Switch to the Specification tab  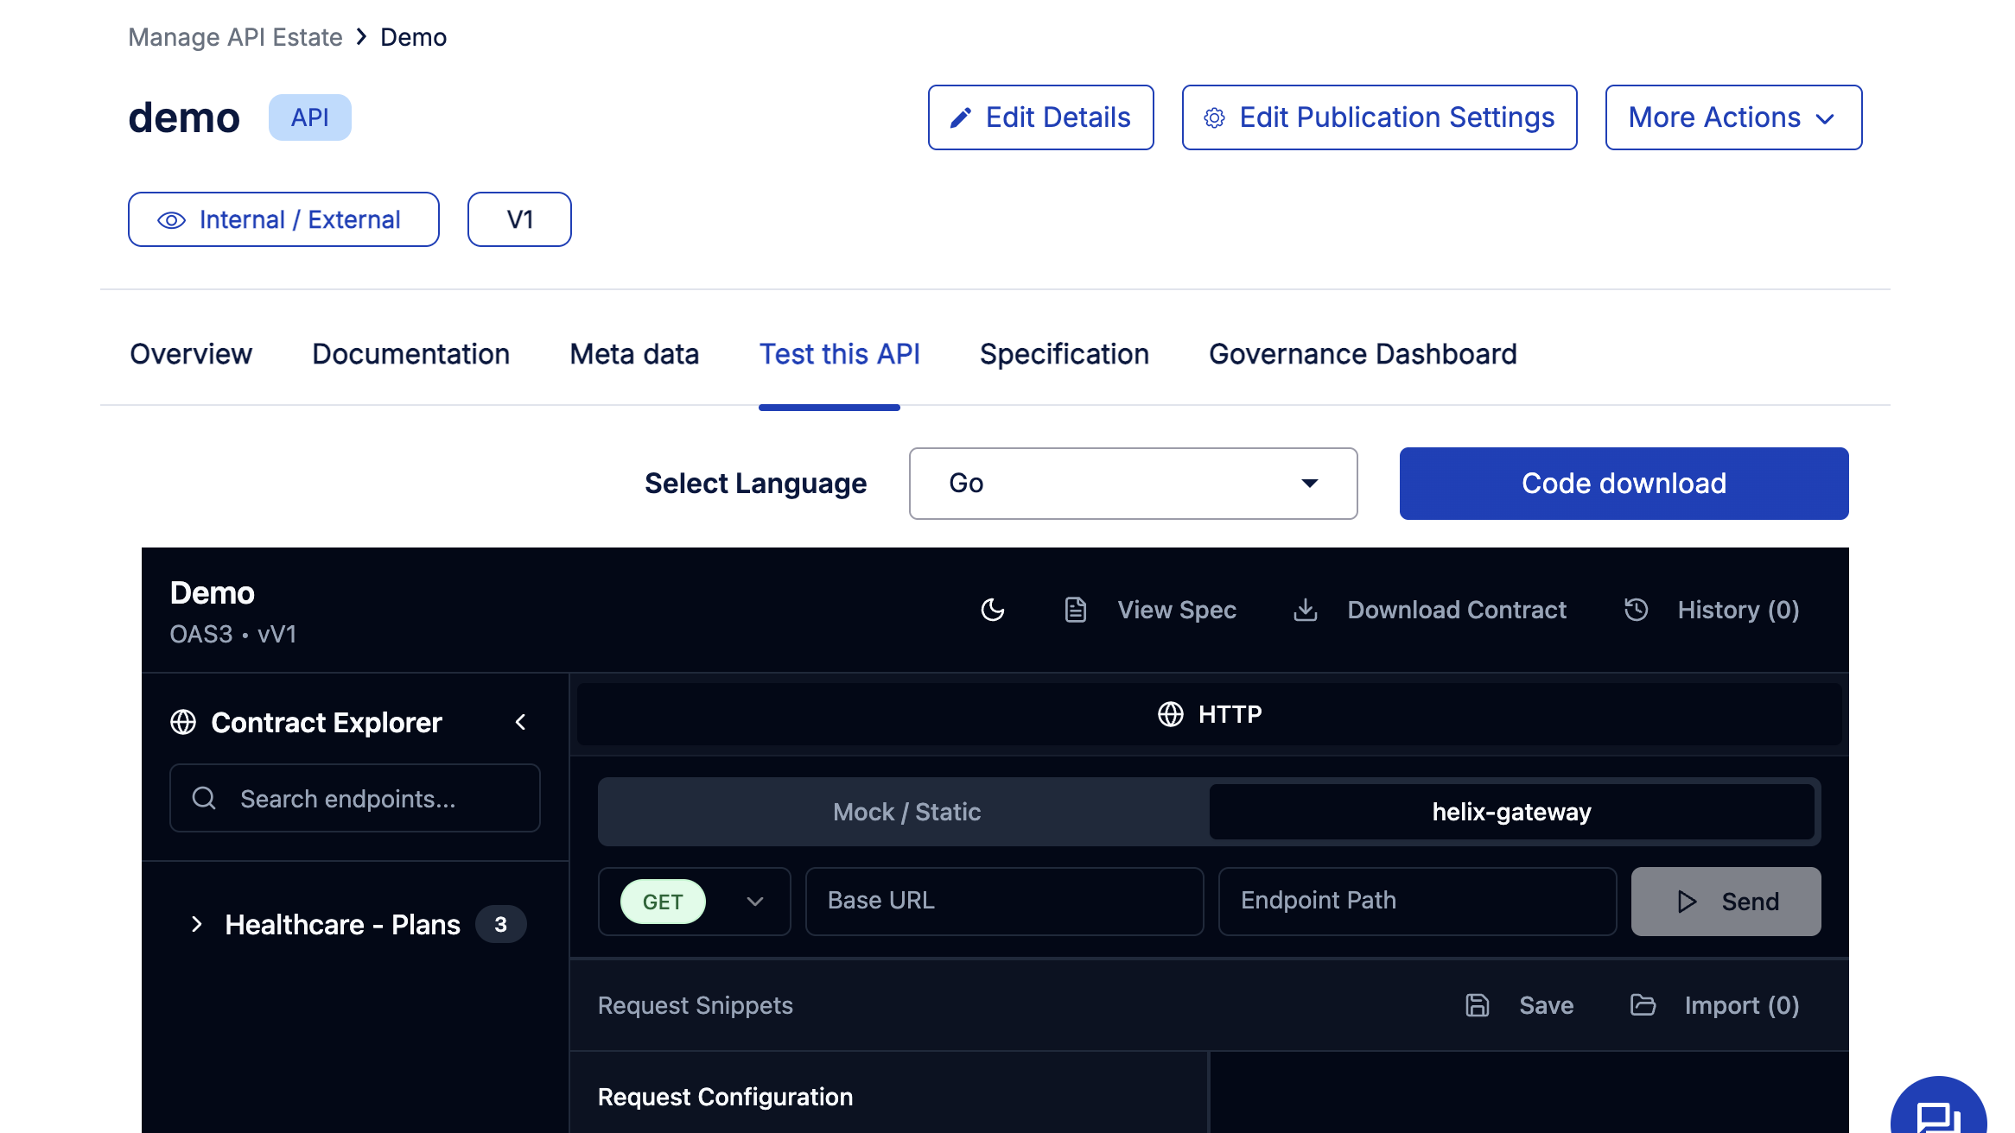pos(1064,354)
